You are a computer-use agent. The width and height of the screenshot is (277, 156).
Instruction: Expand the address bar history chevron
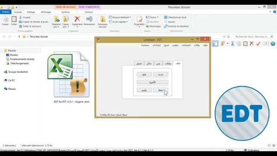(x=224, y=36)
